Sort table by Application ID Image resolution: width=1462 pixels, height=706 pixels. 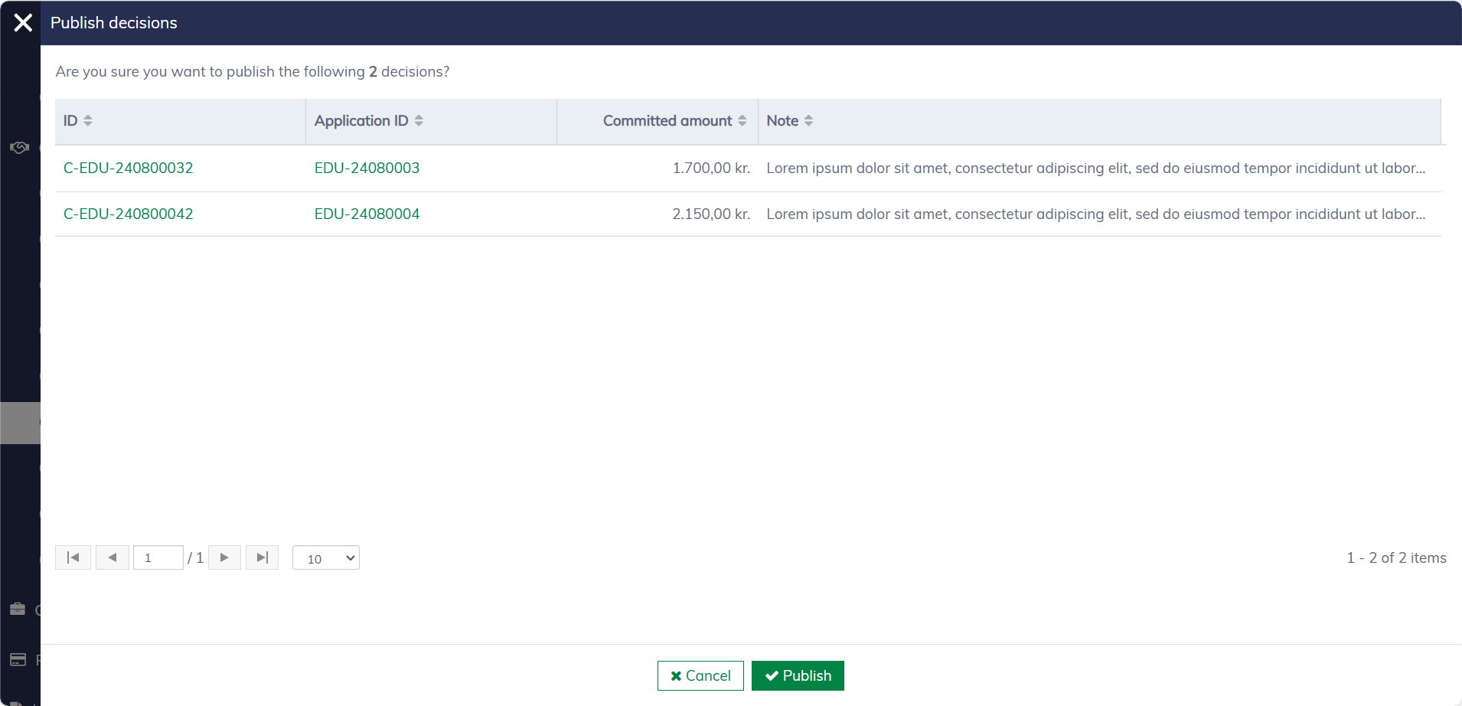pos(418,121)
